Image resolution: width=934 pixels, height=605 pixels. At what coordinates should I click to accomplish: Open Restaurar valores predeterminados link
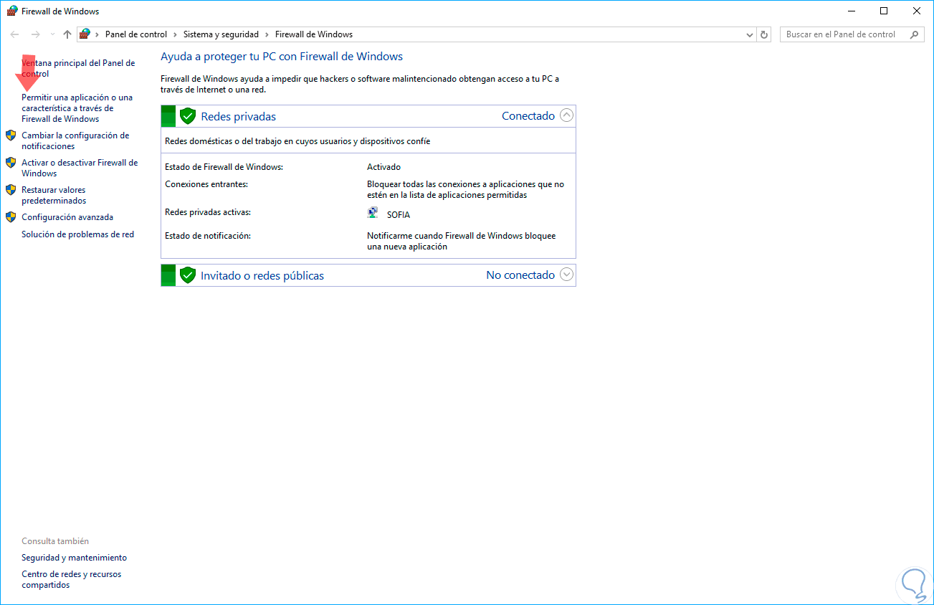(x=54, y=195)
